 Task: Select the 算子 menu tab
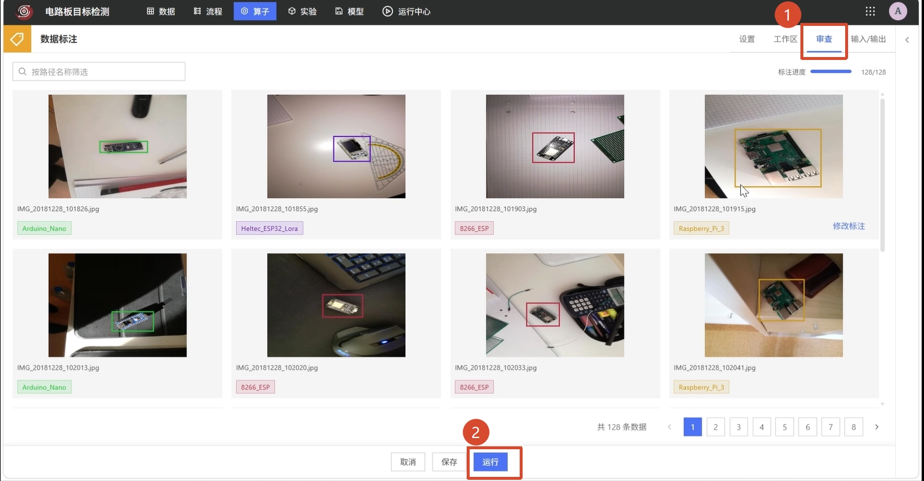pos(255,11)
